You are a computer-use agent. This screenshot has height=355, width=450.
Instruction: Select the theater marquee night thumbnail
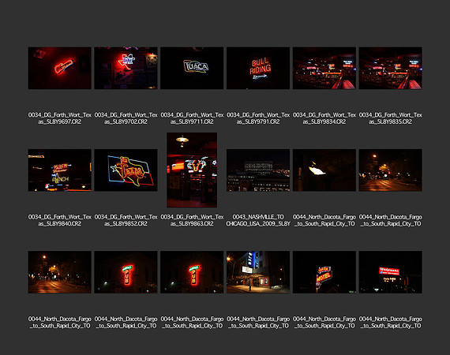click(x=258, y=272)
